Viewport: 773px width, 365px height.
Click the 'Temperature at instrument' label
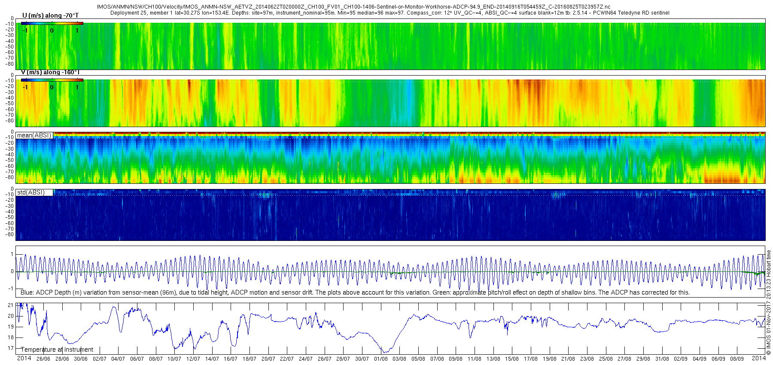click(x=57, y=350)
